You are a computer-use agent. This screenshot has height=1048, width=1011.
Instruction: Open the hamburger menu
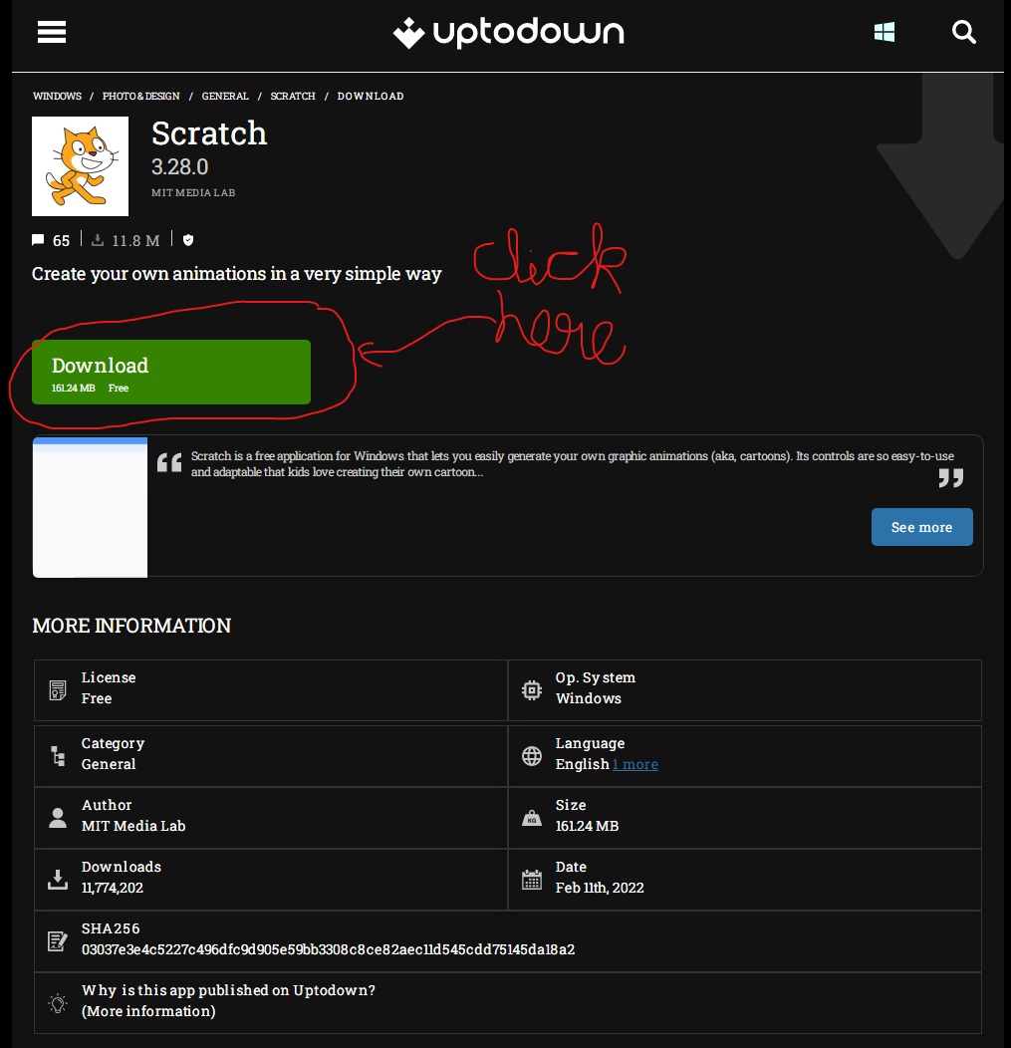[x=52, y=32]
